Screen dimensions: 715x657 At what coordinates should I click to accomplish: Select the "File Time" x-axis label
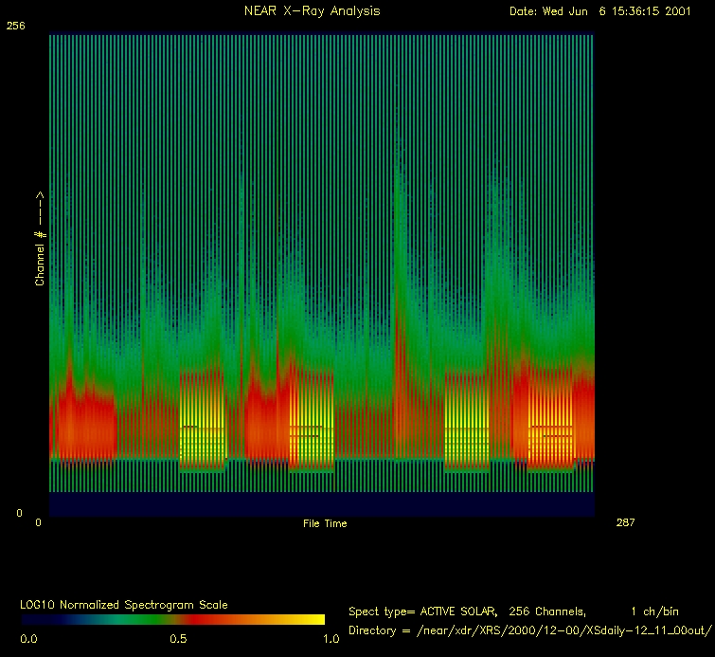[325, 523]
